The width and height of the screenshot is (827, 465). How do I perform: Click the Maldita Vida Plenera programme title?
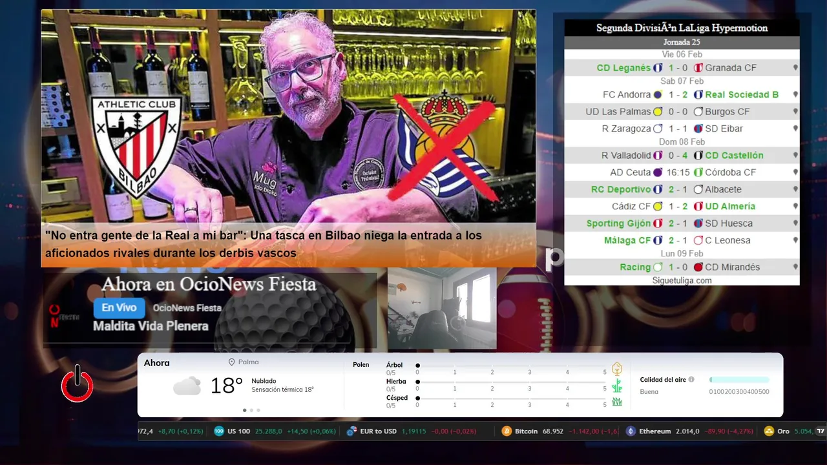(x=151, y=326)
